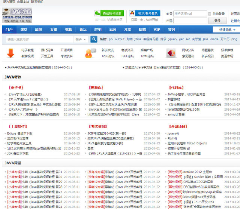Open the [考试资料] section heading
This screenshot has width=240, height=209.
(98, 126)
